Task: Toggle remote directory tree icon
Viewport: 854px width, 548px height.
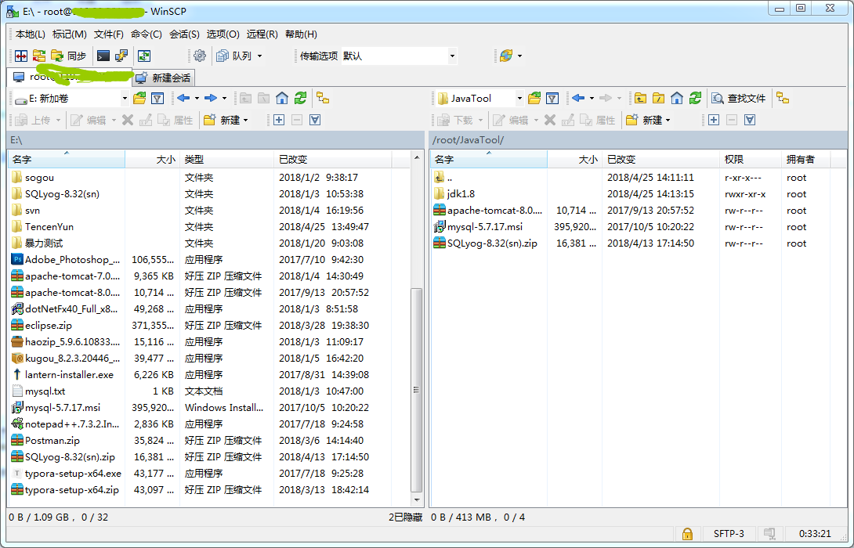Action: pos(783,99)
